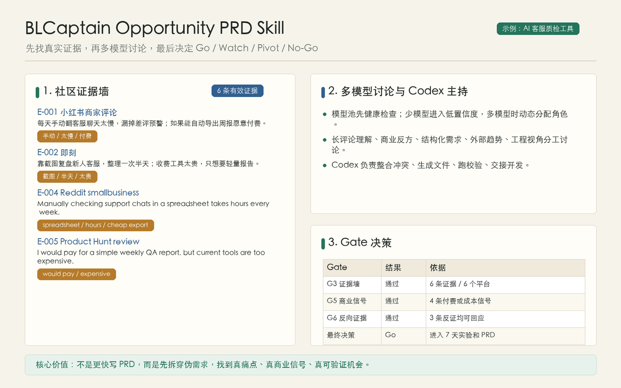The image size is (621, 388).
Task: Open evidence E-005 Product Hunt review
Action: (x=88, y=242)
